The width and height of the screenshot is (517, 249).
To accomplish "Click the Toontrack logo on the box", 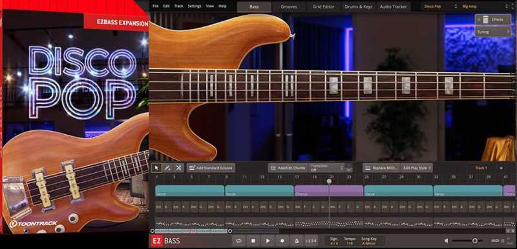I will tap(33, 224).
